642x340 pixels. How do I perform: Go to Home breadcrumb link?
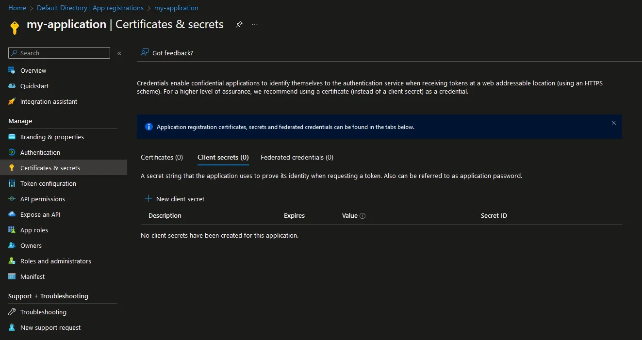(x=17, y=8)
